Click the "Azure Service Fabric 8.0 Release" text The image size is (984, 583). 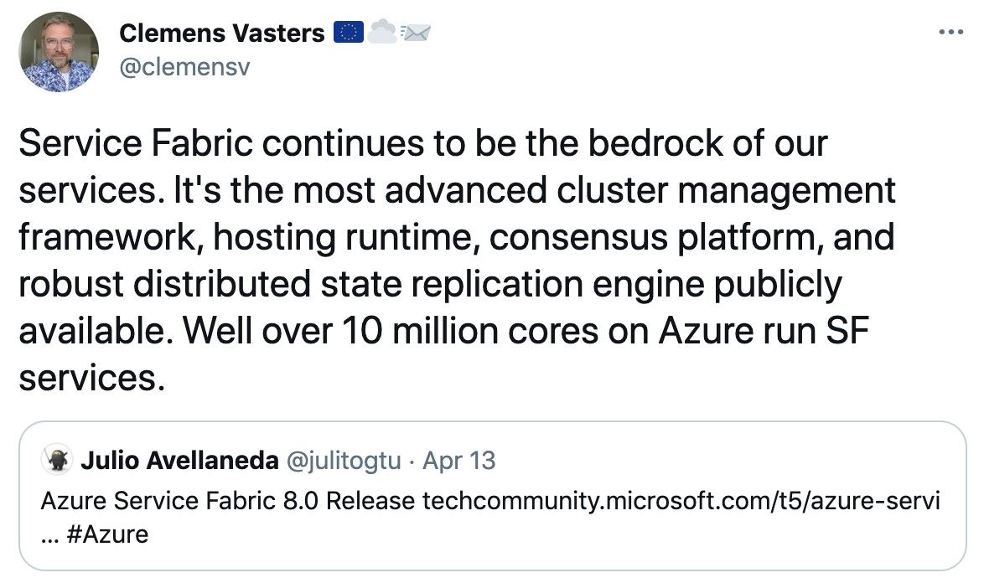[x=228, y=501]
